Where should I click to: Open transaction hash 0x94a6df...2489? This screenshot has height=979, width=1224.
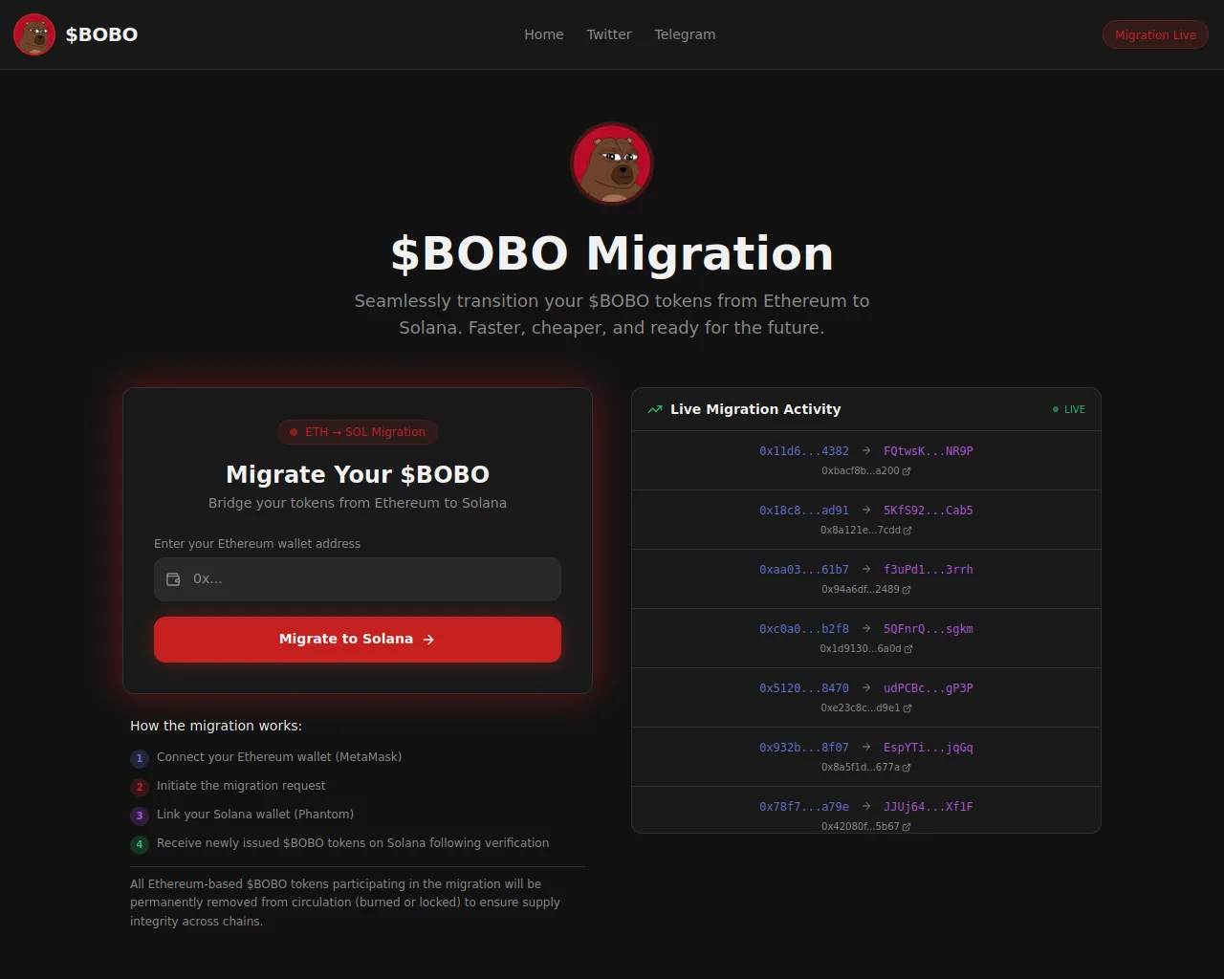point(861,590)
